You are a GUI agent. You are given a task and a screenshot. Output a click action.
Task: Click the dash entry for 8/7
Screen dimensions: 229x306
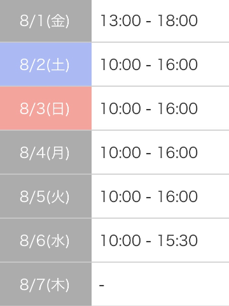[x=102, y=285]
